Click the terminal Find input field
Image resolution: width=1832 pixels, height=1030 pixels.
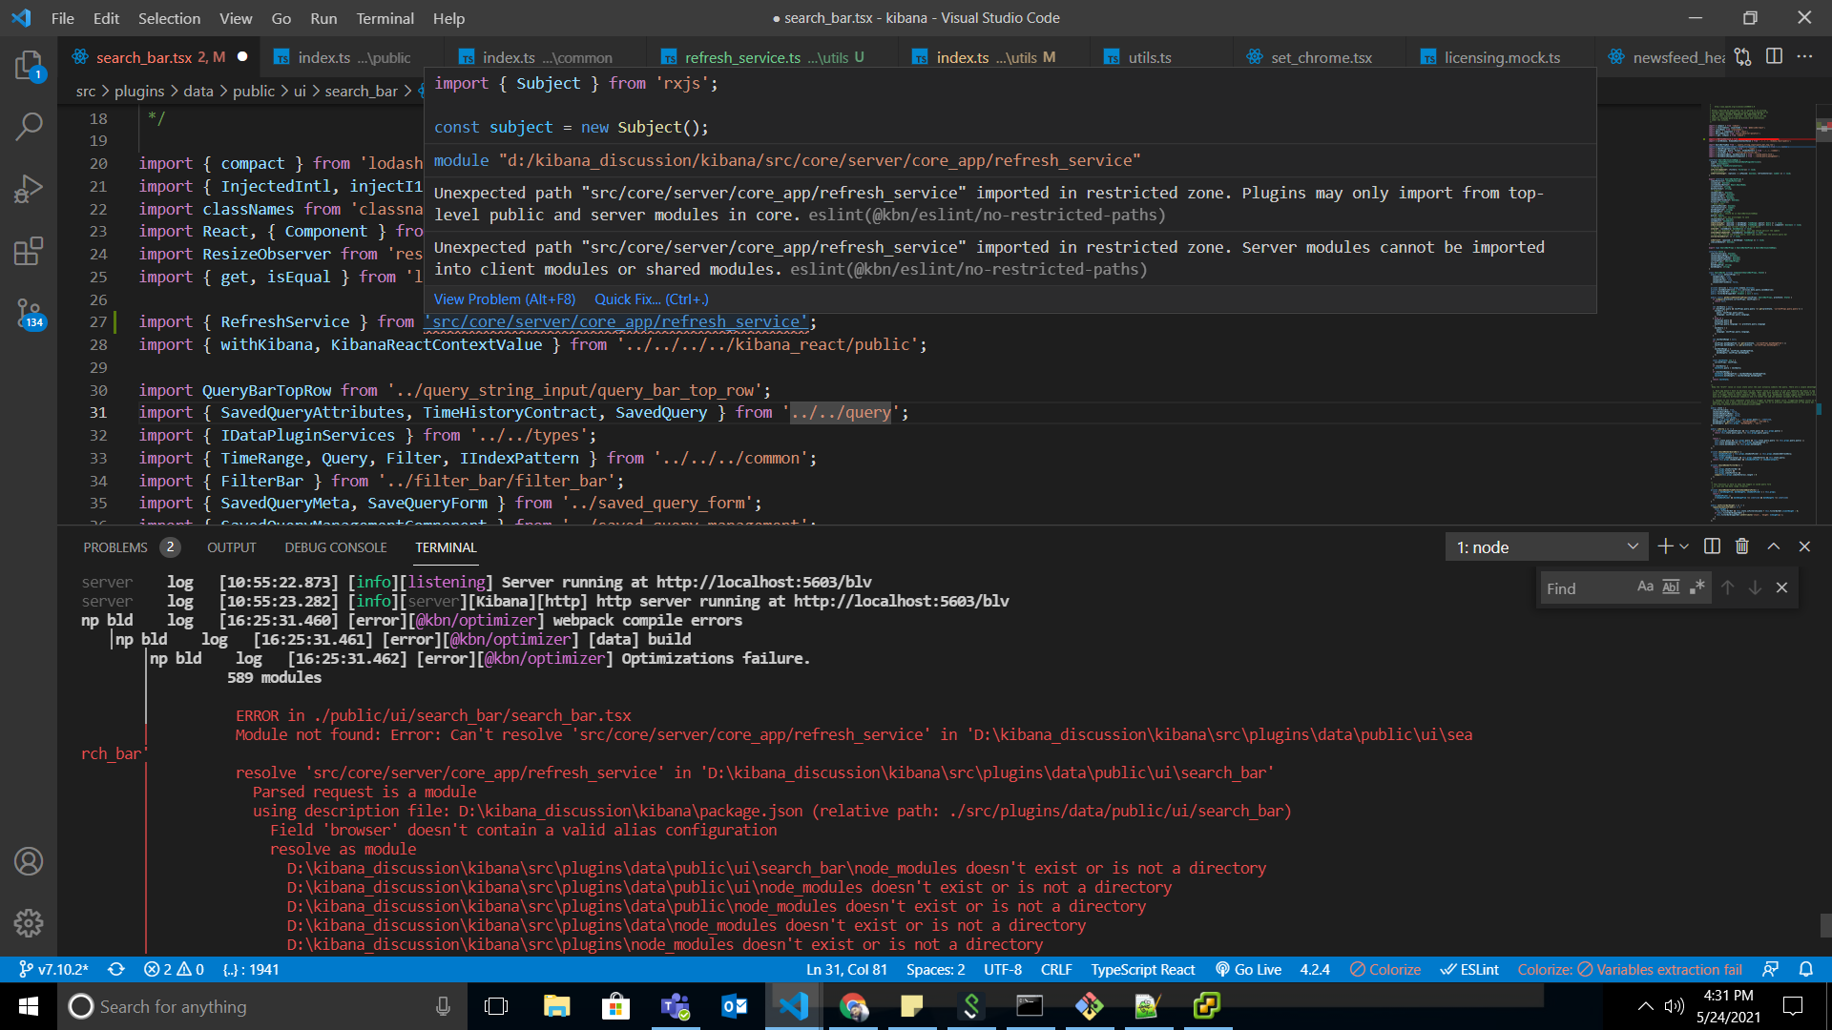1584,588
